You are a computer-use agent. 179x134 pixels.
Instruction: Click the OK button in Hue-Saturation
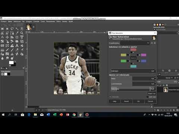138,101
